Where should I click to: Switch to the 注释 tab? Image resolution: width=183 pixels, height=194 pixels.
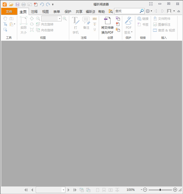coord(34,12)
